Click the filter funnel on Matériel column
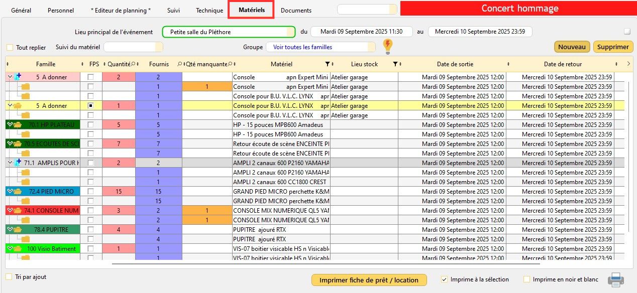The width and height of the screenshot is (637, 293). pyautogui.click(x=328, y=64)
